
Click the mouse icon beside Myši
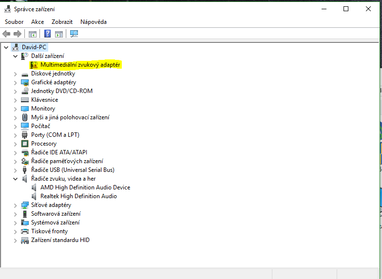pos(24,117)
